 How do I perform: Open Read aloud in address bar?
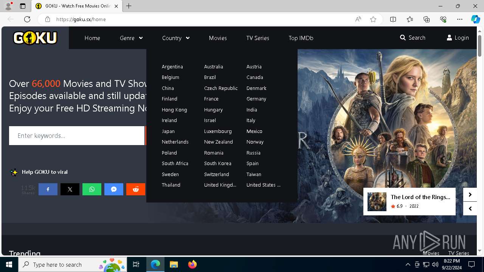pos(358,19)
